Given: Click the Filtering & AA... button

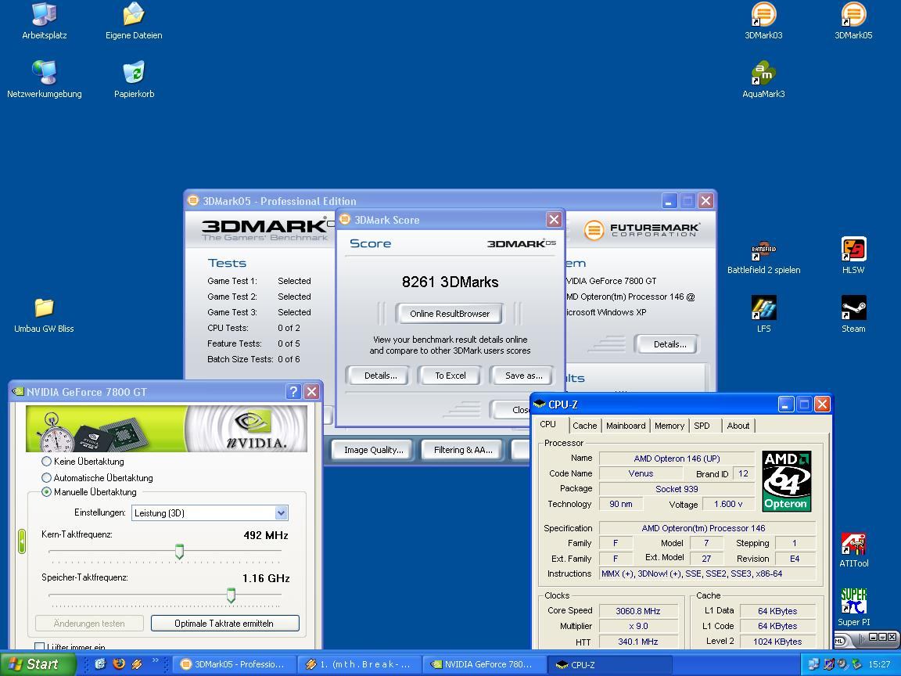Looking at the screenshot, I should 463,450.
